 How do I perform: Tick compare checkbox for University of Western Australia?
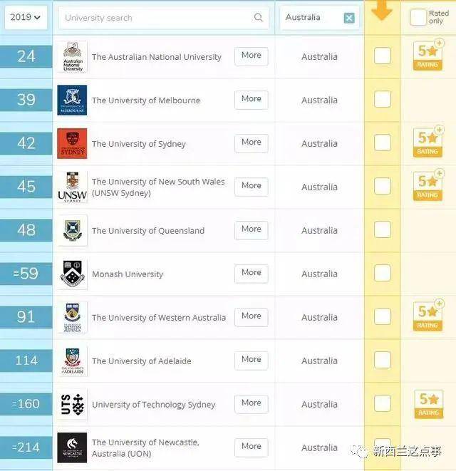(x=383, y=316)
